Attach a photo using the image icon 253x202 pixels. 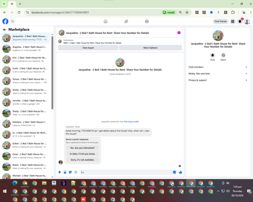tap(65, 172)
